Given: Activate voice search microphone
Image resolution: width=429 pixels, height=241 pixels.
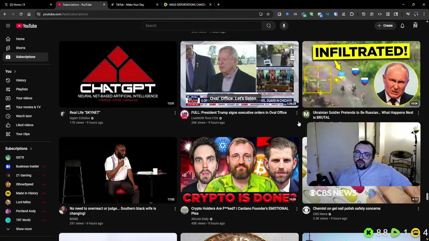Looking at the screenshot, I should pos(284,26).
